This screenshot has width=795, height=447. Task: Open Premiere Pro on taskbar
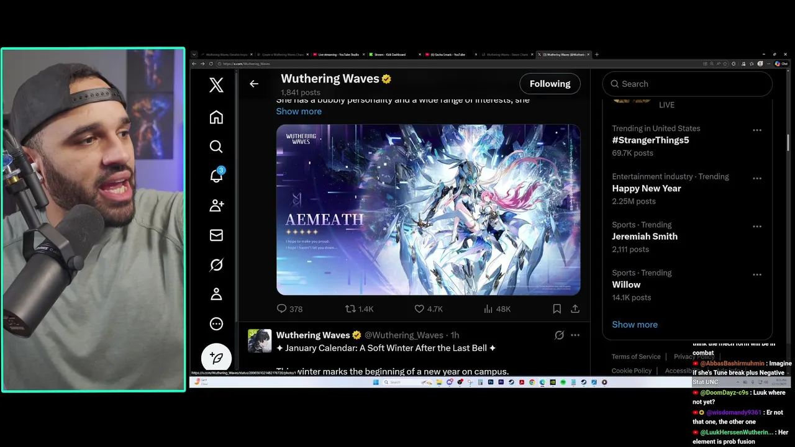coord(501,382)
